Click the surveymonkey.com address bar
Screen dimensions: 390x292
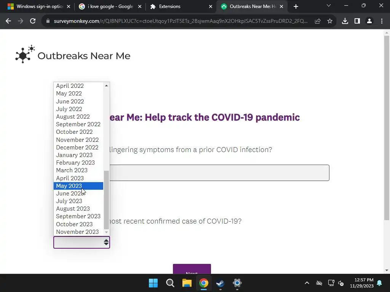click(x=181, y=21)
